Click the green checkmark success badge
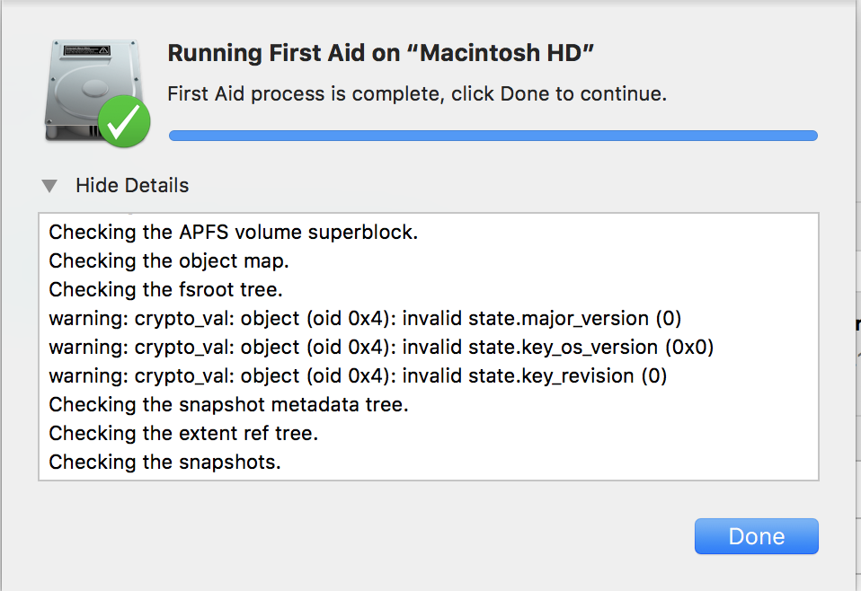 (x=123, y=121)
